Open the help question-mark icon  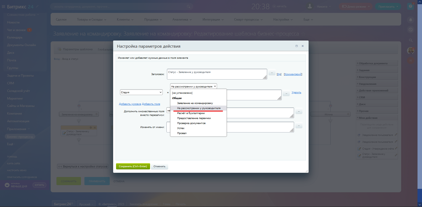410,6
